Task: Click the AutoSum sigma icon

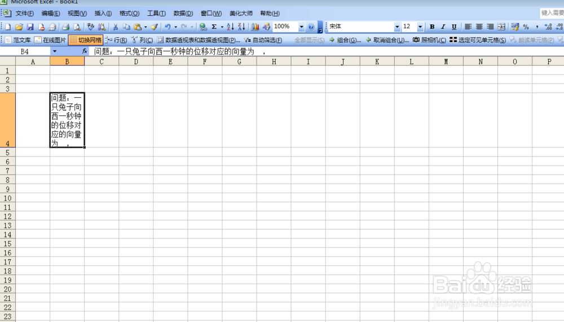Action: point(214,27)
